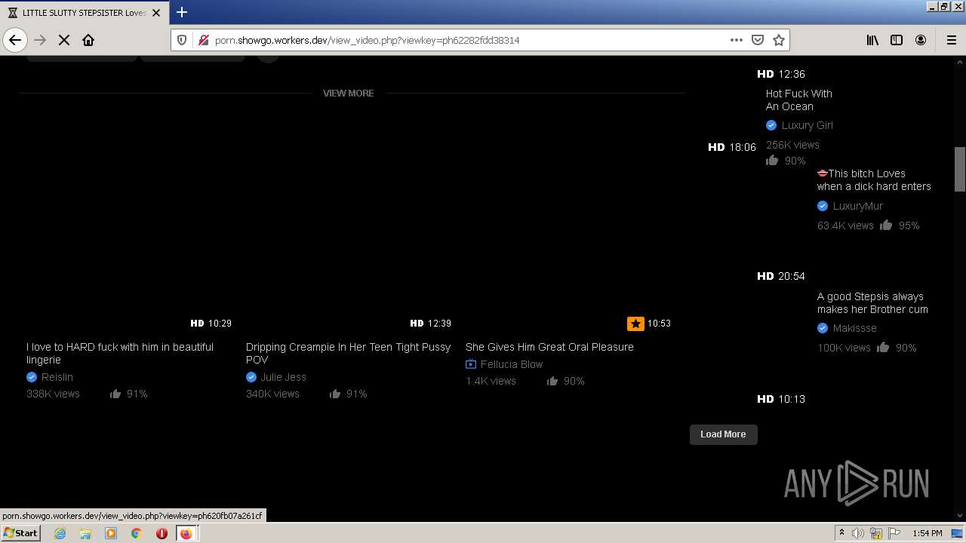
Task: Click the HD 10:13 duration badge
Action: (781, 399)
